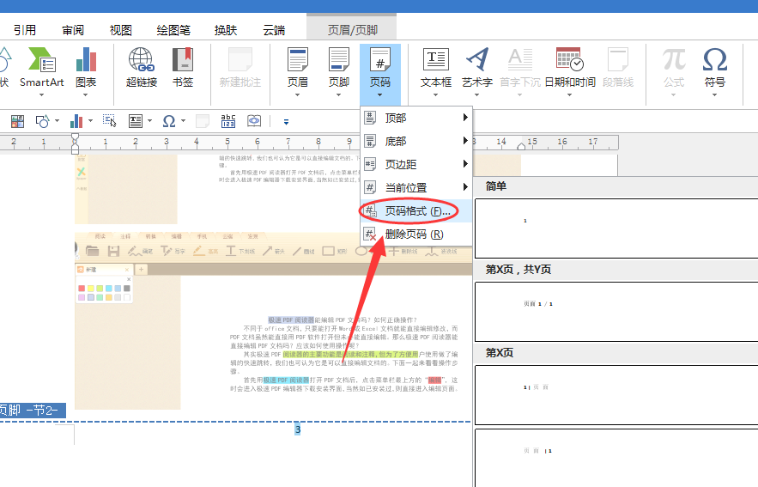Image resolution: width=758 pixels, height=487 pixels.
Task: Expand the 艺术字 dropdown arrow
Action: pos(477,94)
